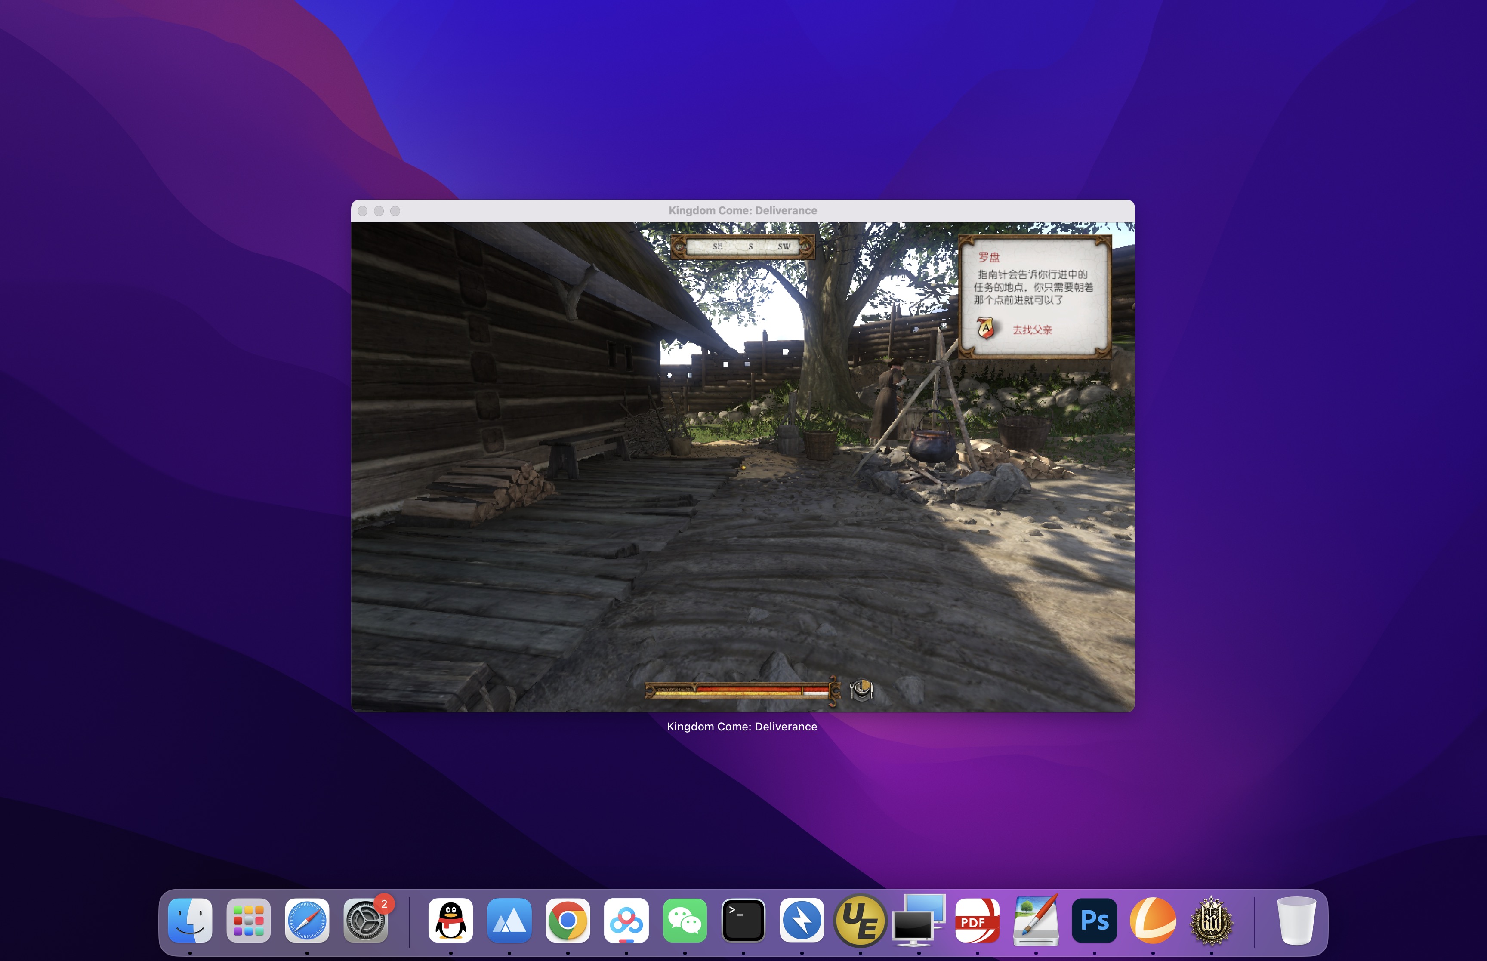Click the compass tutorial description paragraph
The image size is (1487, 961).
tap(1034, 287)
